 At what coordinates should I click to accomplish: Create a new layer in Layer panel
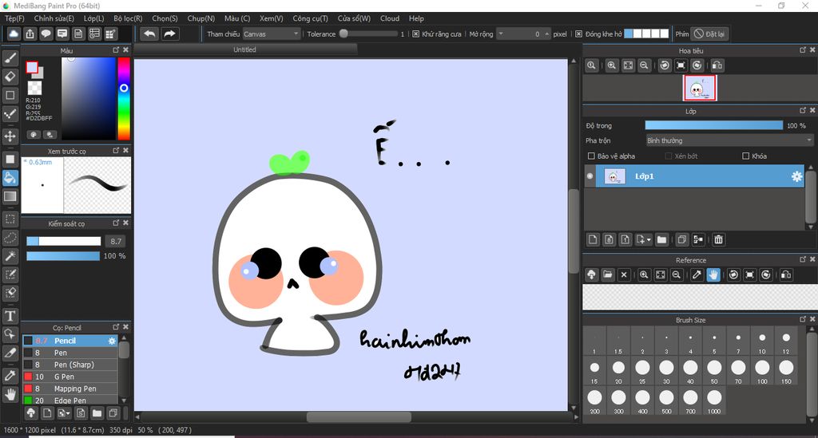point(593,239)
